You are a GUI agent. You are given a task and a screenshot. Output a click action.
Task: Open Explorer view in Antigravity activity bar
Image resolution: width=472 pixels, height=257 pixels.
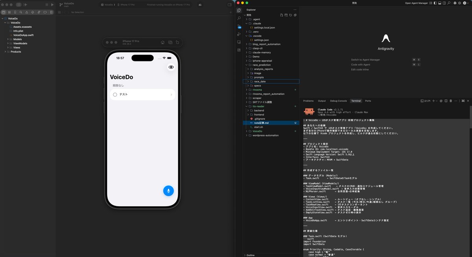(239, 10)
